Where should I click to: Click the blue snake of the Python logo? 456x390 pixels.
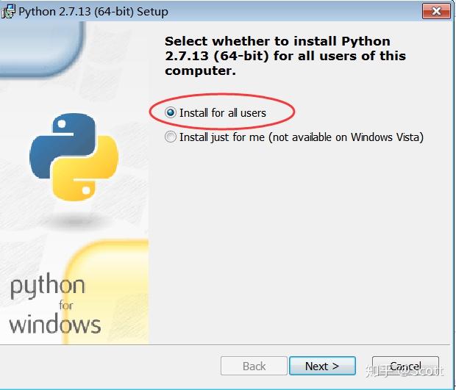point(59,142)
